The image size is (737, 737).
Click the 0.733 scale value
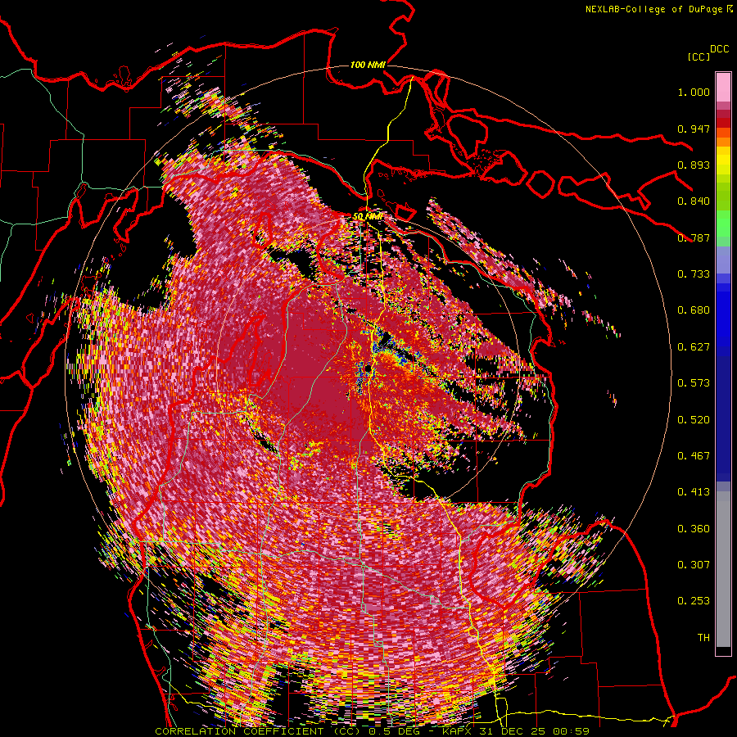[694, 274]
